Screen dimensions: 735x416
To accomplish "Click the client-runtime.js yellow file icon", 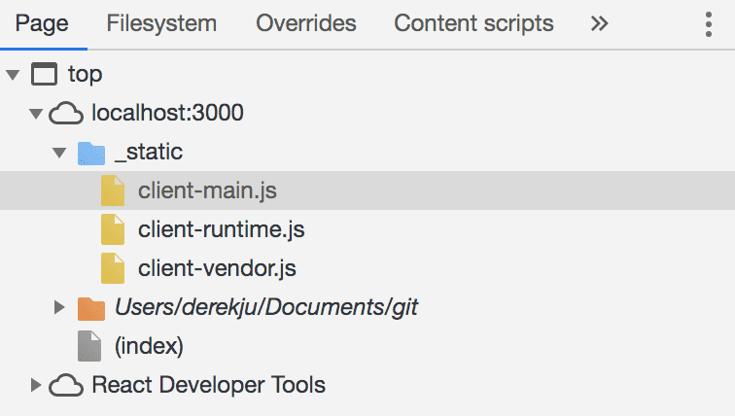I will tap(113, 229).
